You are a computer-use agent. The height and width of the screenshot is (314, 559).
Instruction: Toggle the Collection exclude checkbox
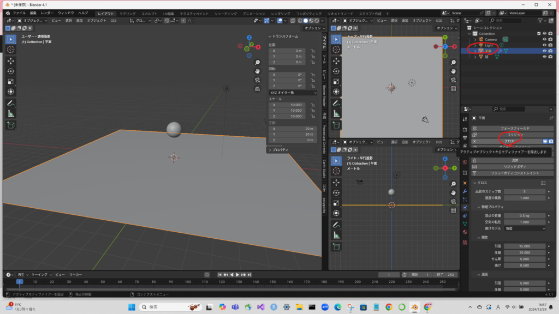[x=538, y=33]
